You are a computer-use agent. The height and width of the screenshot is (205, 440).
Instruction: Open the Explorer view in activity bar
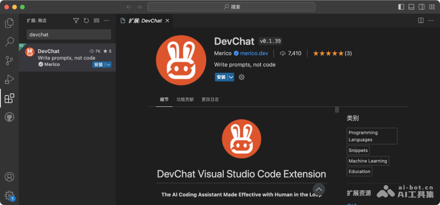(9, 23)
